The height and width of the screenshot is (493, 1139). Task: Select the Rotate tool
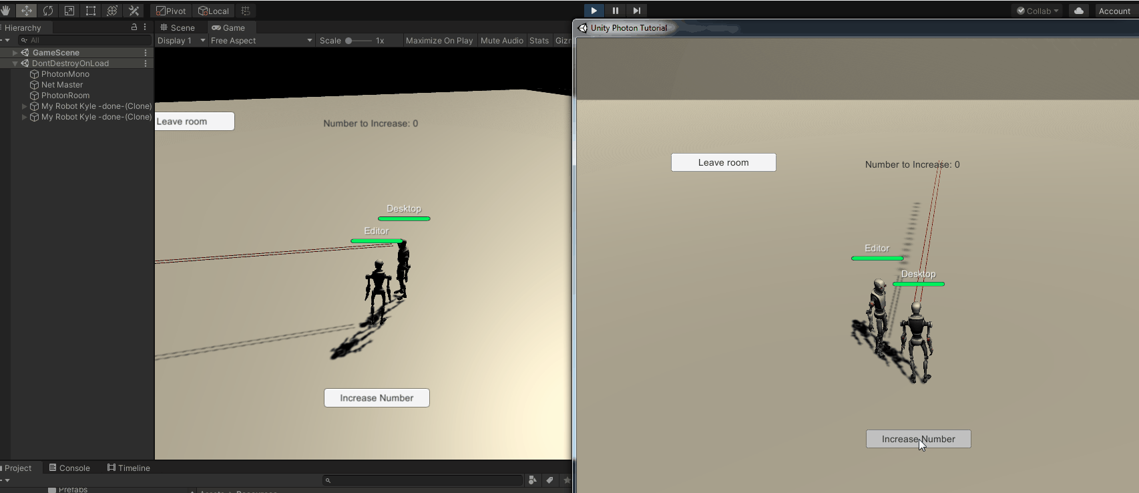pos(48,11)
